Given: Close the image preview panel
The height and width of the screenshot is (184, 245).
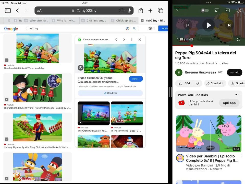Looking at the screenshot, I should tap(140, 40).
